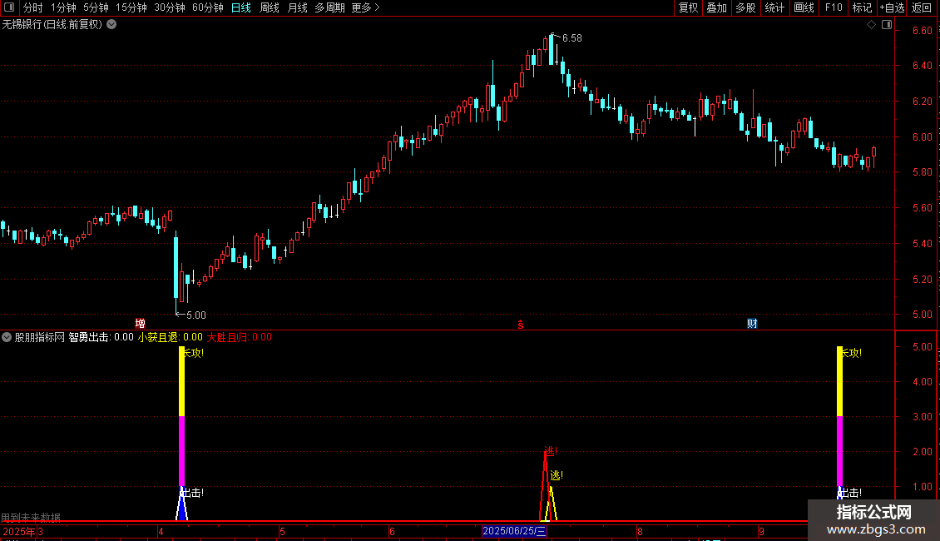Select the 60分钟 period tab
The height and width of the screenshot is (541, 940).
tap(208, 7)
